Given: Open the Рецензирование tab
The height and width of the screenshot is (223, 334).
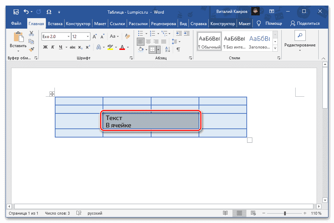Looking at the screenshot, I should pyautogui.click(x=163, y=24).
